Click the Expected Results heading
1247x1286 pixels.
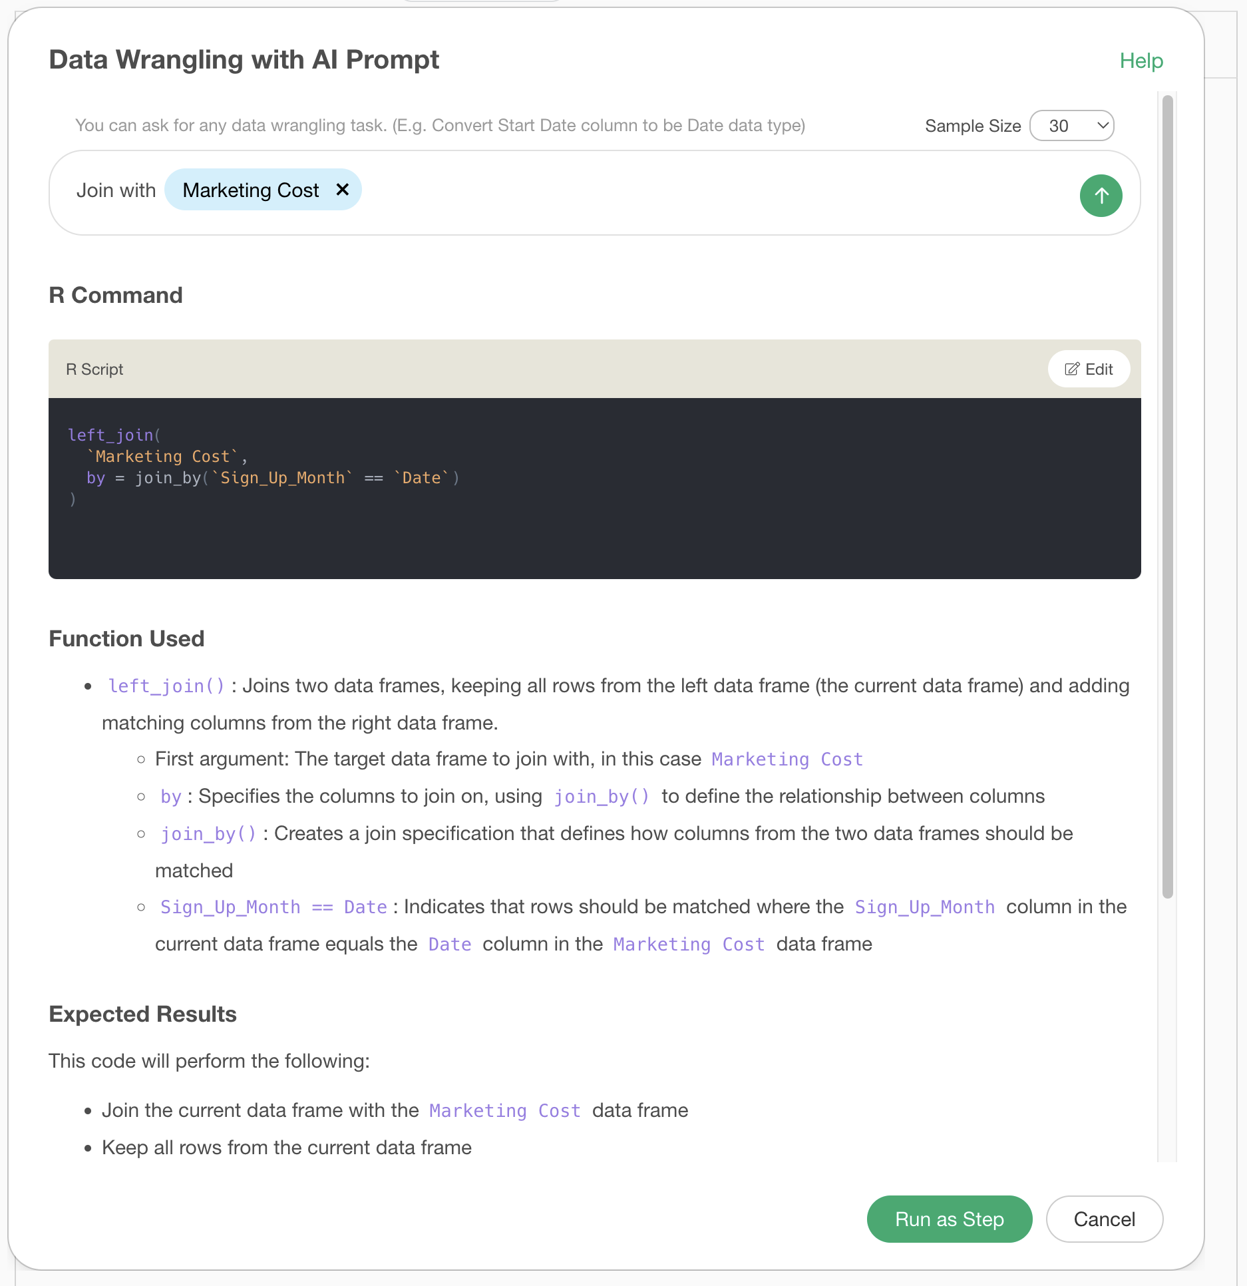(142, 1014)
